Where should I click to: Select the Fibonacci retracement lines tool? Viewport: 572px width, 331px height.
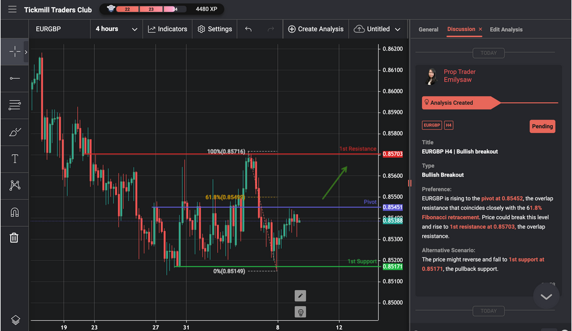(15, 105)
